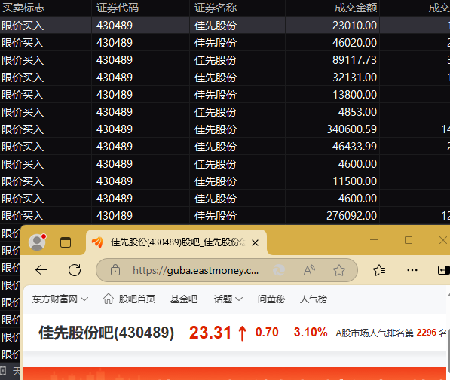Select the row with amount 340600.59
The image size is (450, 380).
[x=225, y=129]
